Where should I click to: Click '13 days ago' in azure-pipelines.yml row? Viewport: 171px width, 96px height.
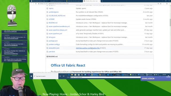pos(148,34)
